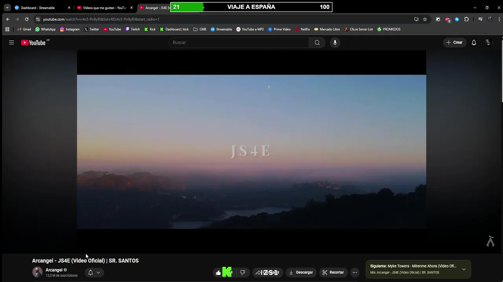Click the Crear create button

coord(454,42)
